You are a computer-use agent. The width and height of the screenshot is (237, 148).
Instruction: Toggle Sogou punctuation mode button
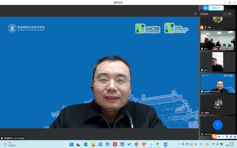coord(223,137)
